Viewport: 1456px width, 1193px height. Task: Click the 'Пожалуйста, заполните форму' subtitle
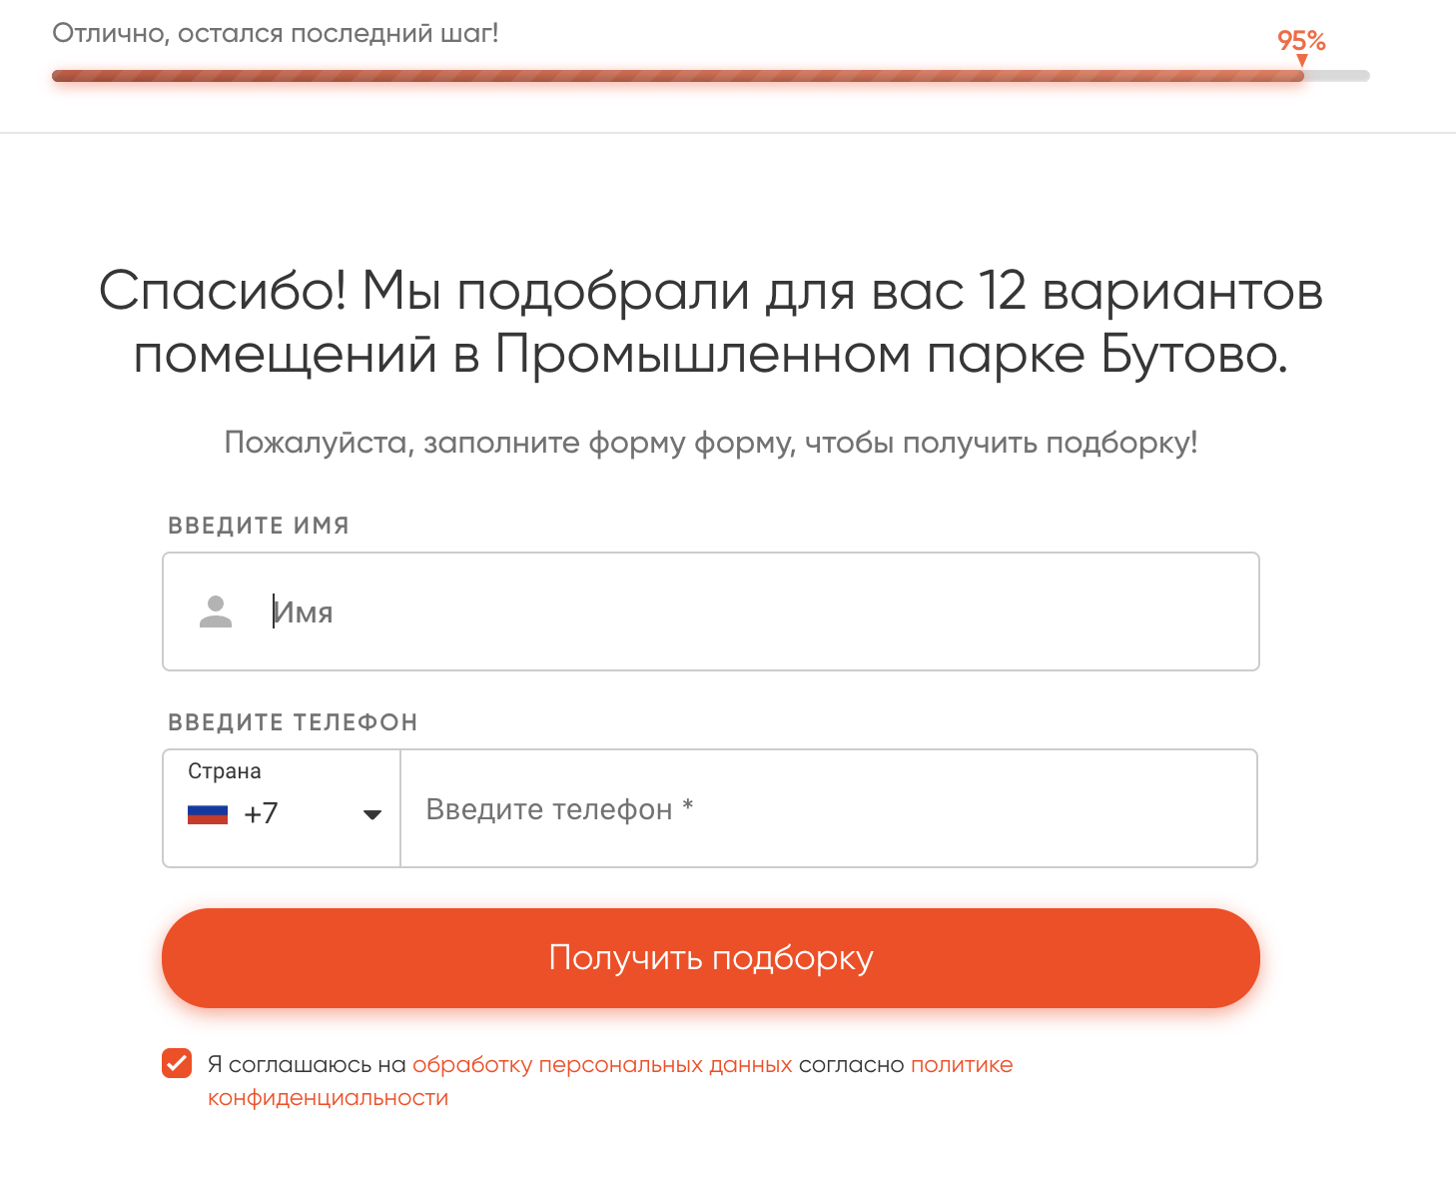click(x=711, y=442)
